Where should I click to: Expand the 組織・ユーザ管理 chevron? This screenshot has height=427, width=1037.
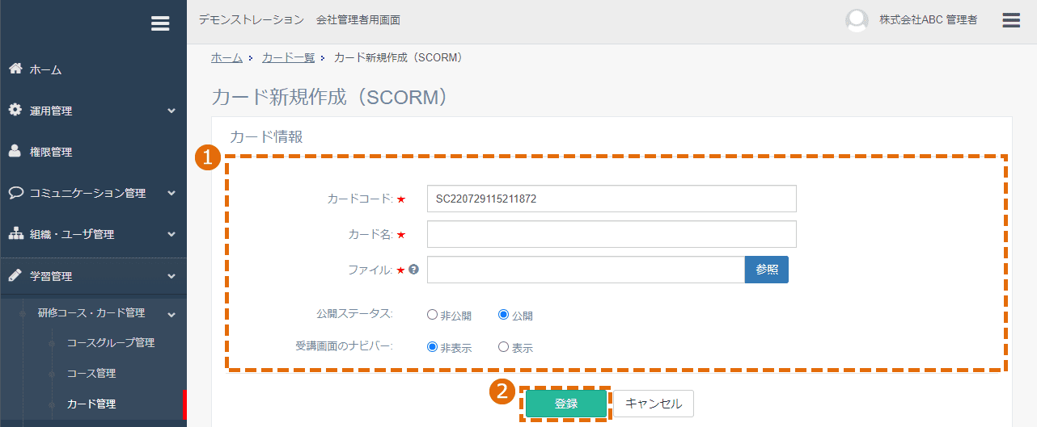[171, 234]
